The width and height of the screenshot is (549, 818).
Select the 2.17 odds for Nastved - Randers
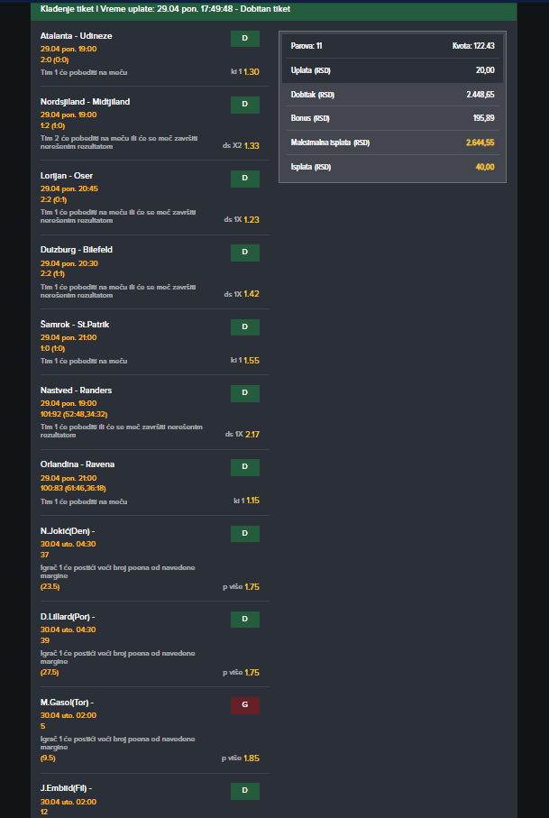[252, 434]
